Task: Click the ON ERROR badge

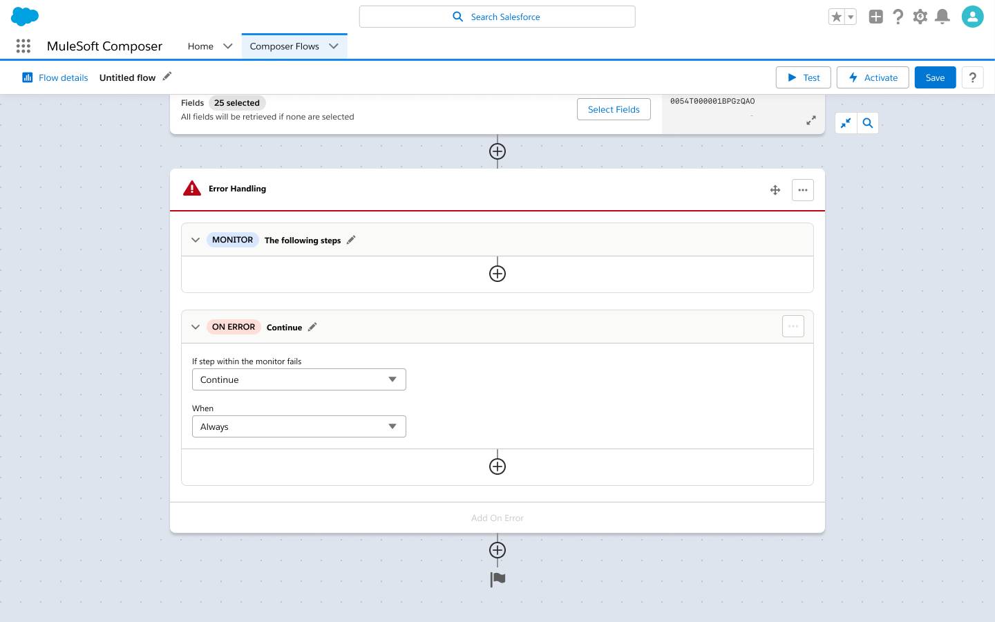Action: [234, 327]
